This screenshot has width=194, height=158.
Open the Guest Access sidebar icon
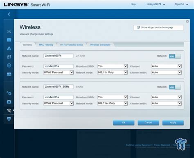click(x=9, y=40)
